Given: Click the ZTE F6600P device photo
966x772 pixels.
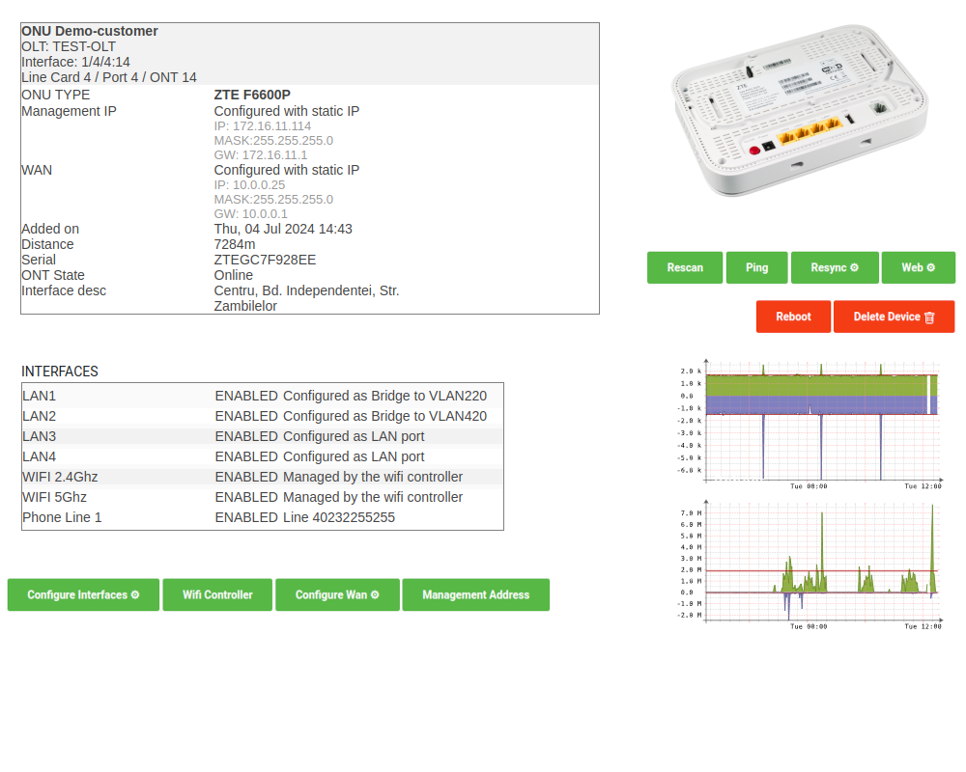Looking at the screenshot, I should tap(800, 111).
